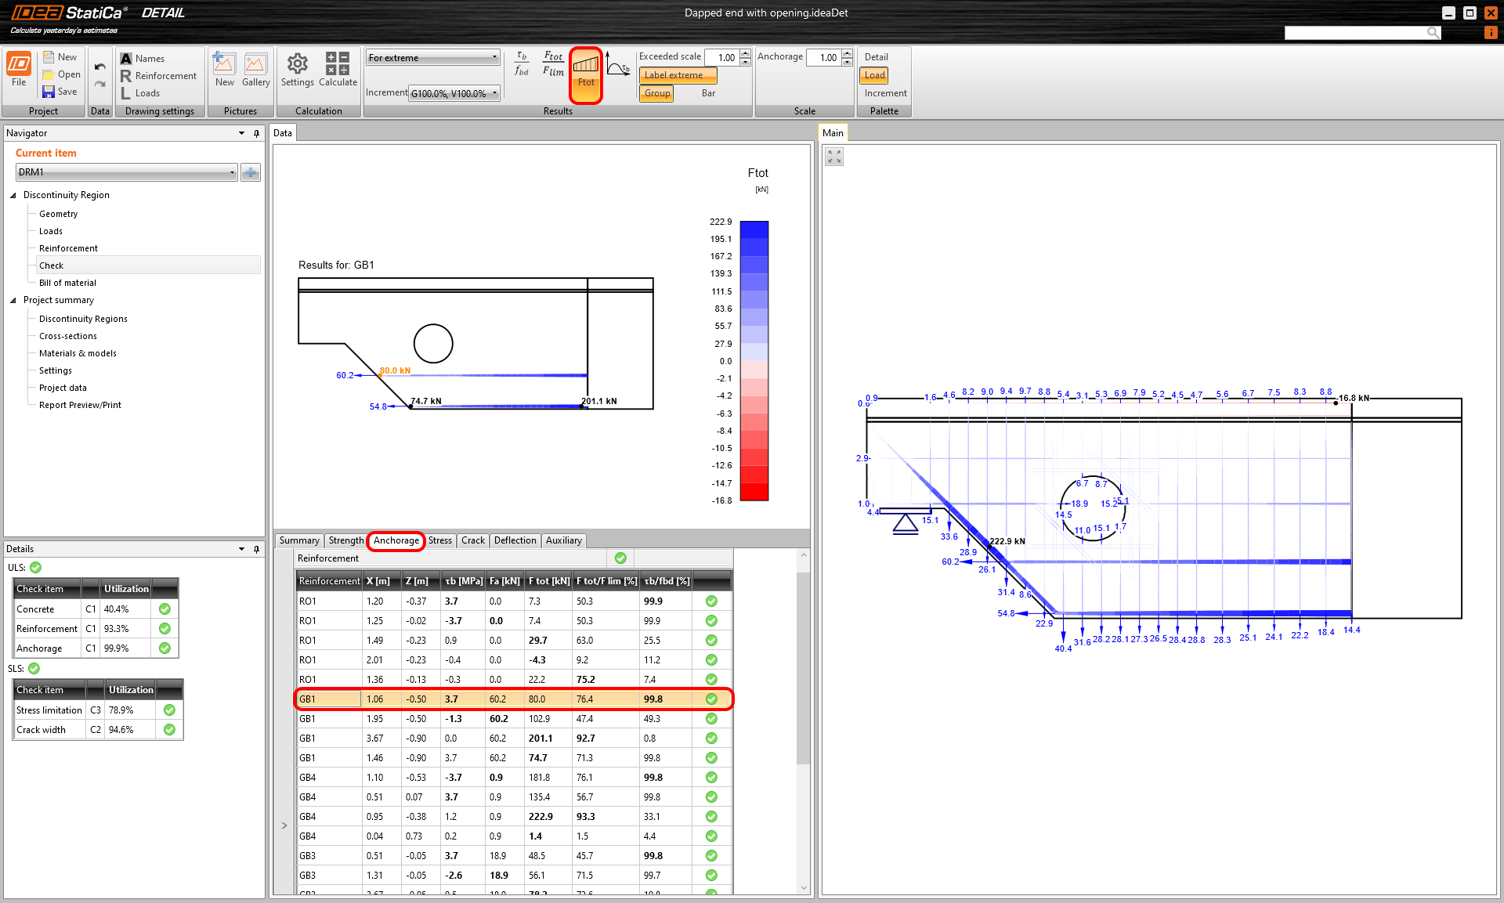Toggle the Group results option

coord(656,93)
